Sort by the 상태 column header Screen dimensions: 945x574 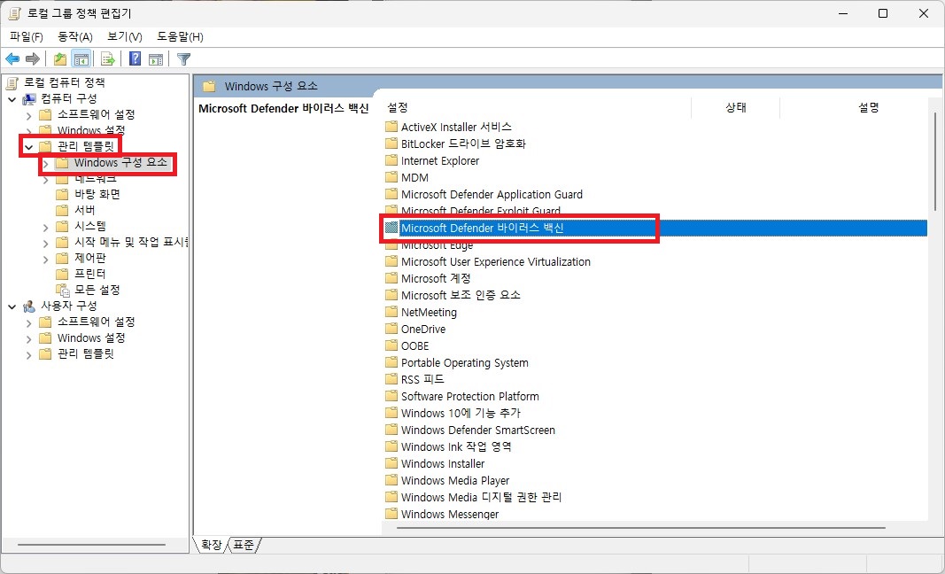(735, 108)
